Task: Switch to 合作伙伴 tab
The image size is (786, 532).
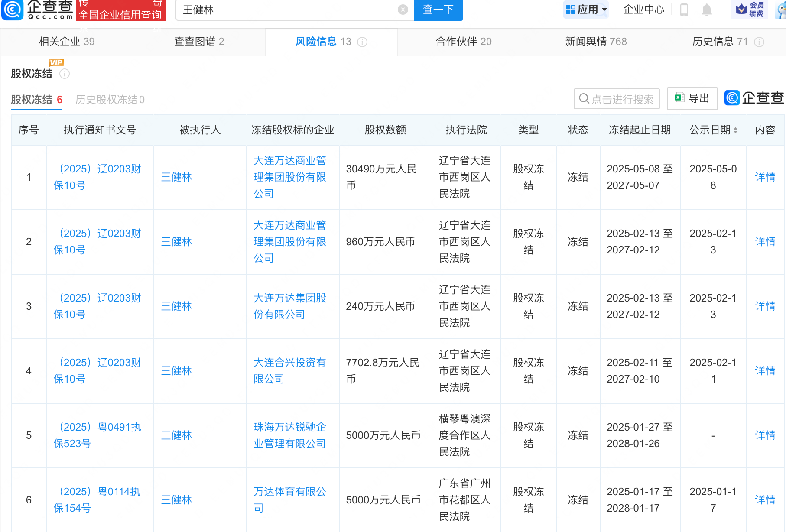Action: tap(463, 42)
